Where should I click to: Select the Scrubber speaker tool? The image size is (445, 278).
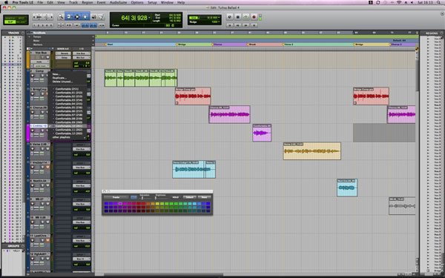(x=94, y=17)
